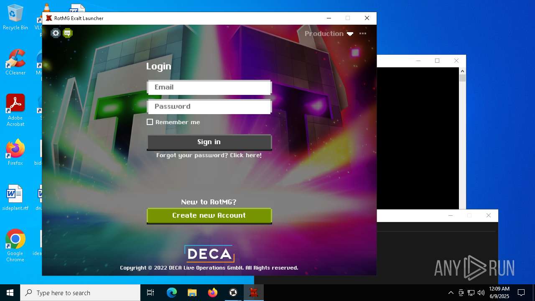
Task: Open Adobe Acrobat desktop shortcut
Action: point(15,110)
